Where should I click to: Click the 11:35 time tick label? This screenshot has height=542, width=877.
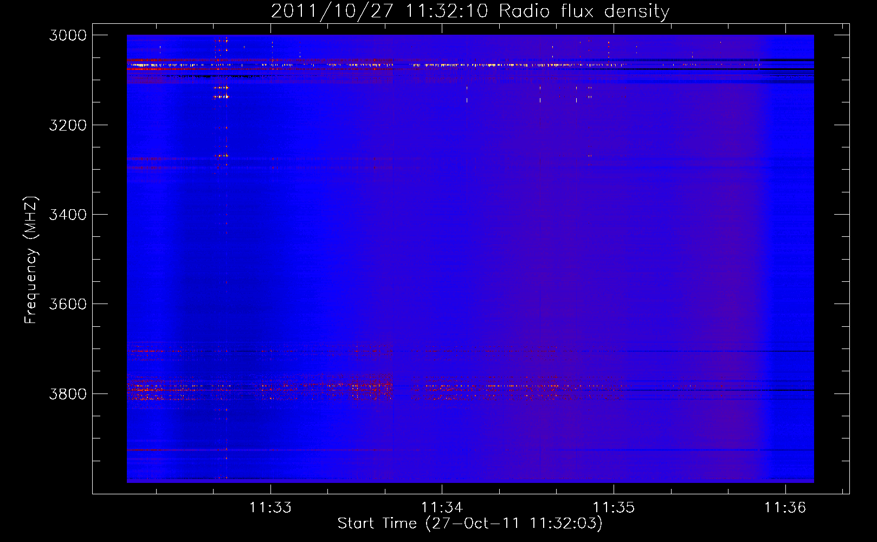[x=614, y=507]
